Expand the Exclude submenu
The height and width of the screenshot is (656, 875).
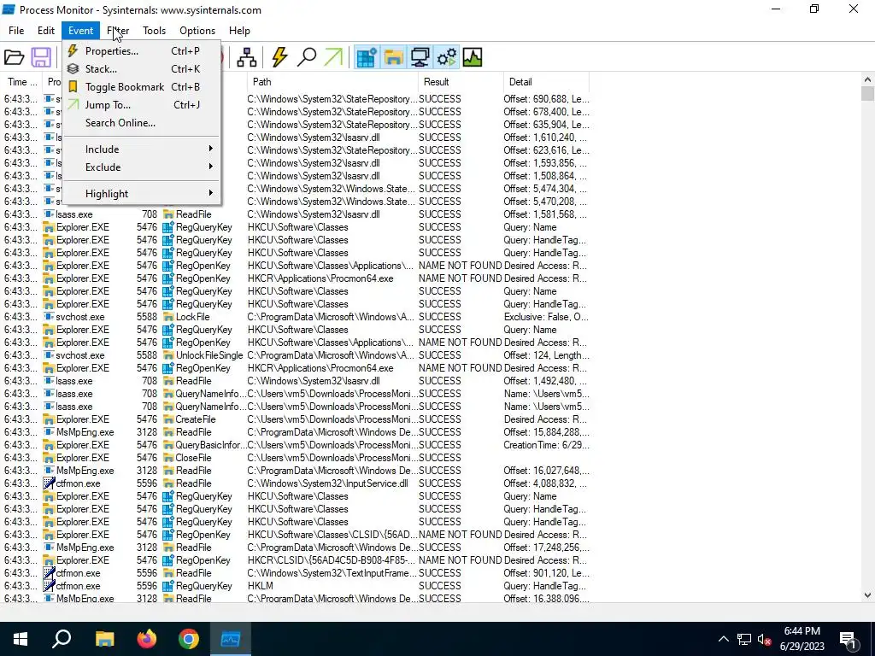click(x=142, y=167)
